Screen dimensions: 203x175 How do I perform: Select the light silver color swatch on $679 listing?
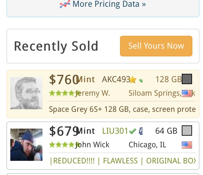(187, 131)
